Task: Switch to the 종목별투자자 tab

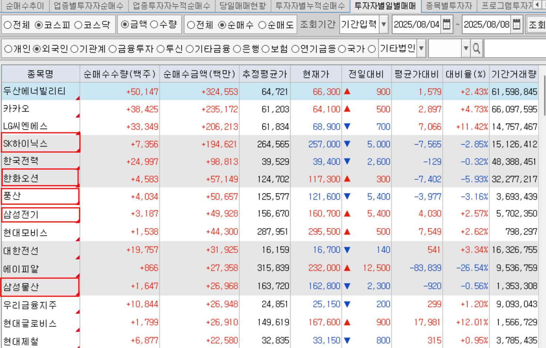Action: 449,6
